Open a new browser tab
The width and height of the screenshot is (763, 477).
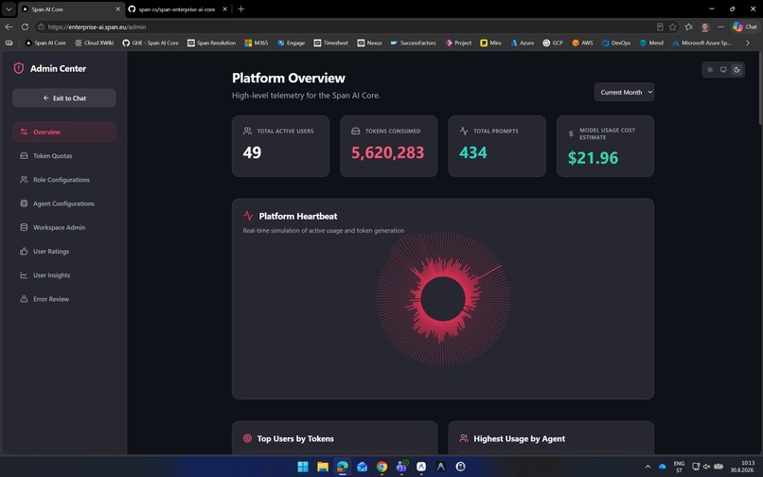coord(240,9)
